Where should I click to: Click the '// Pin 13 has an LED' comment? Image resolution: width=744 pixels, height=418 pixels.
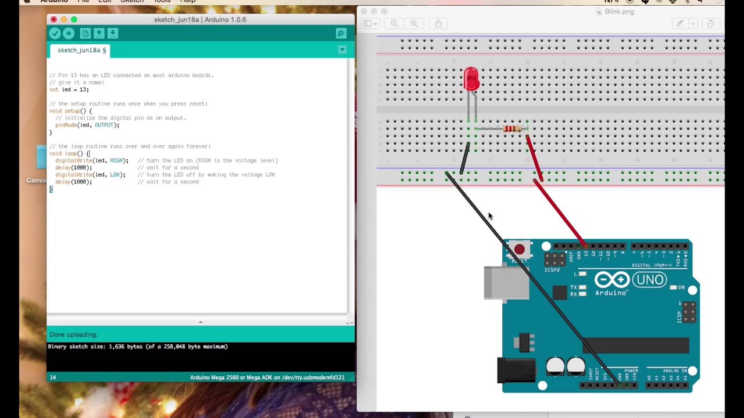131,75
